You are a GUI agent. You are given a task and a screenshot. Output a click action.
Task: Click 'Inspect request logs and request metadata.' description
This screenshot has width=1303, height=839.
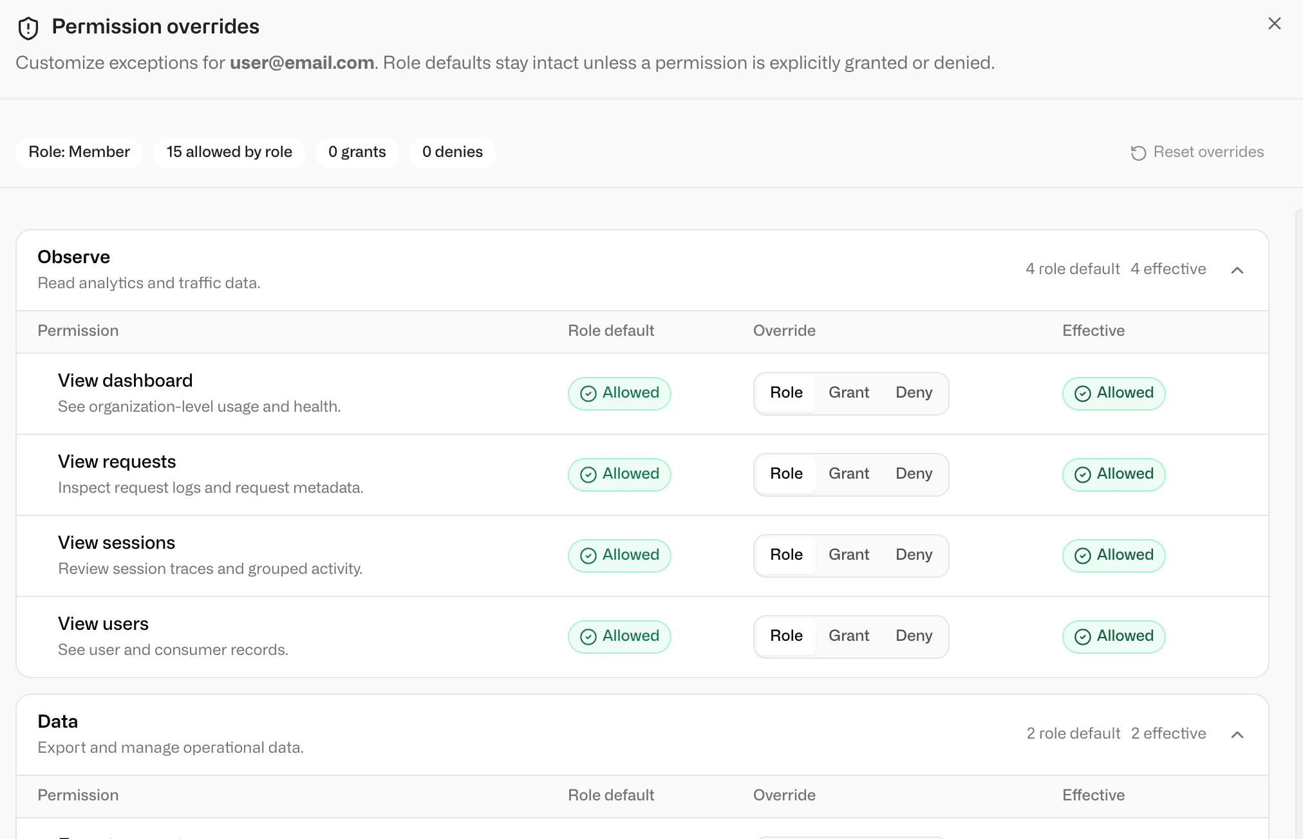211,488
